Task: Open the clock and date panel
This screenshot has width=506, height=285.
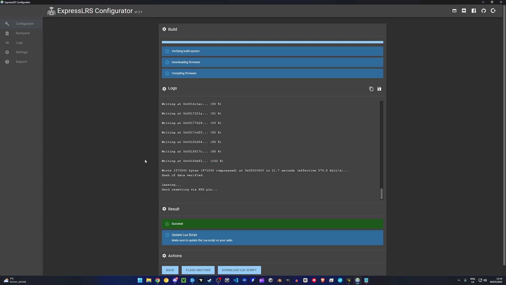Action: pos(496,280)
